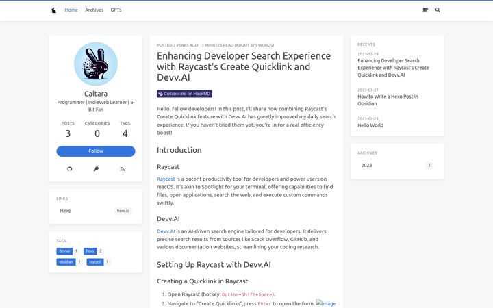Click the Introduction heading

179,150
